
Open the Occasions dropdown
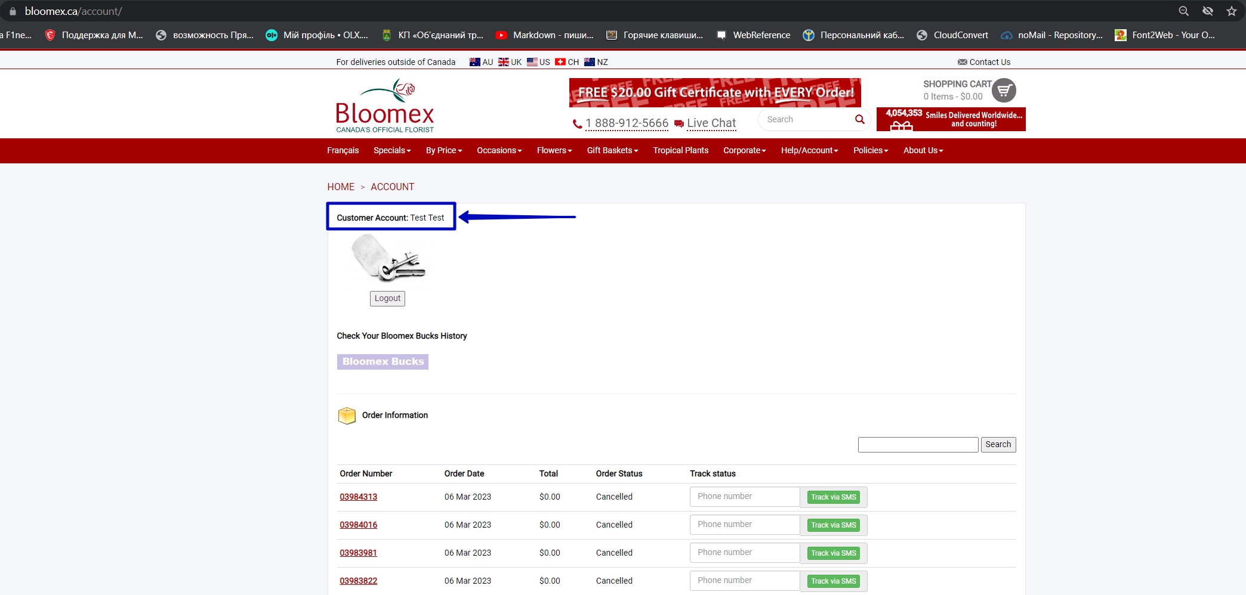pyautogui.click(x=499, y=151)
